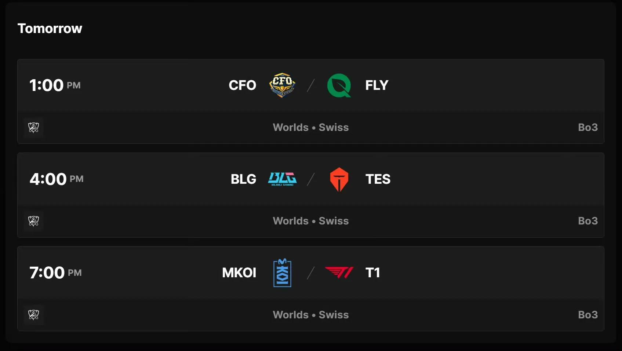
Task: Open the 1:00 PM match card
Action: pos(55,85)
